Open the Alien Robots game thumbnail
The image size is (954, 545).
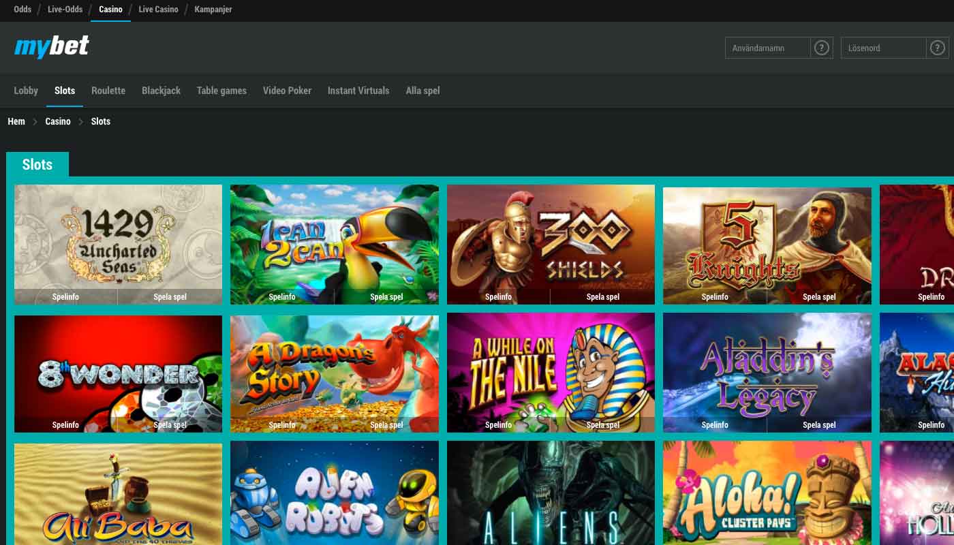pos(335,493)
